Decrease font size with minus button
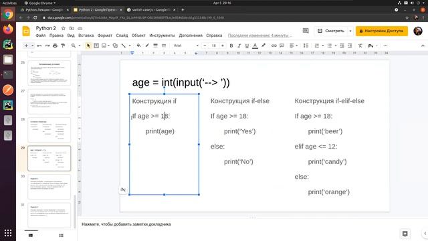The image size is (428, 241). click(x=205, y=46)
